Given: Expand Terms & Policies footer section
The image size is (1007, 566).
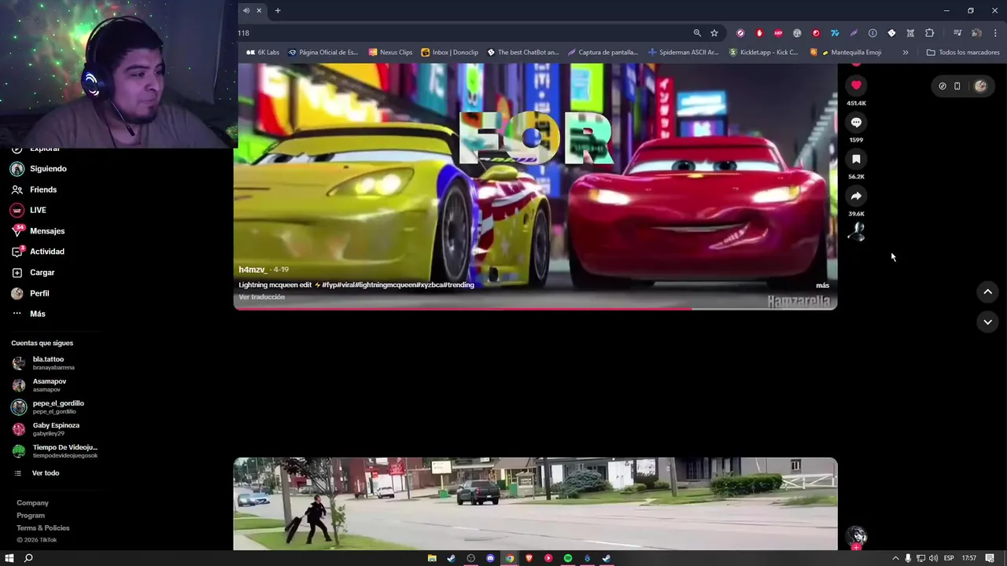Looking at the screenshot, I should click(43, 528).
